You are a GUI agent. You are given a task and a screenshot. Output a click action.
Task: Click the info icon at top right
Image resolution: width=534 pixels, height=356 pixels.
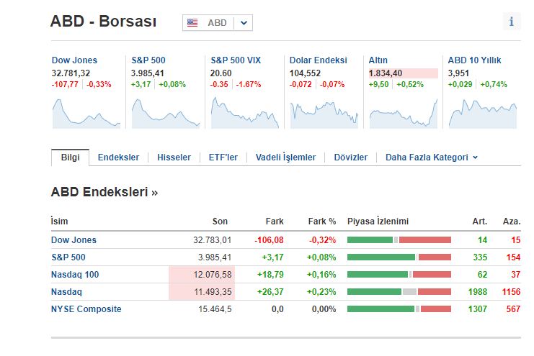pyautogui.click(x=512, y=22)
